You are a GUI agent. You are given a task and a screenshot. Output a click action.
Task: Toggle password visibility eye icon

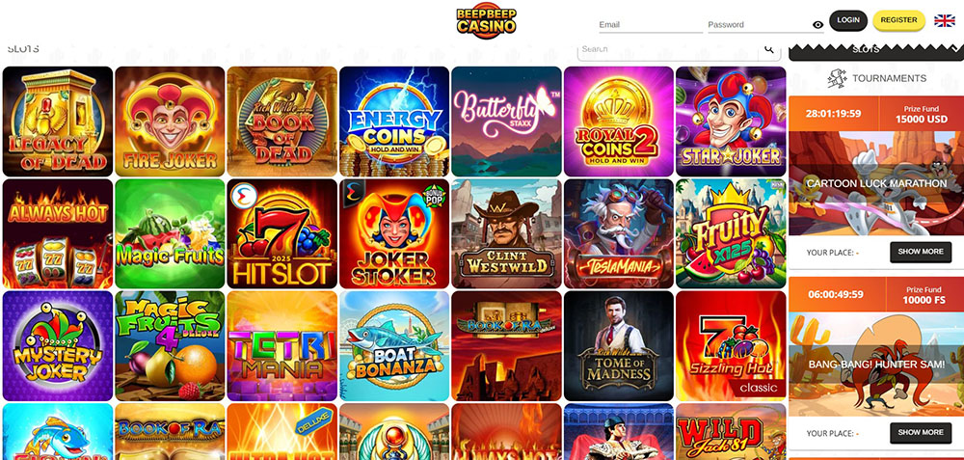click(817, 25)
